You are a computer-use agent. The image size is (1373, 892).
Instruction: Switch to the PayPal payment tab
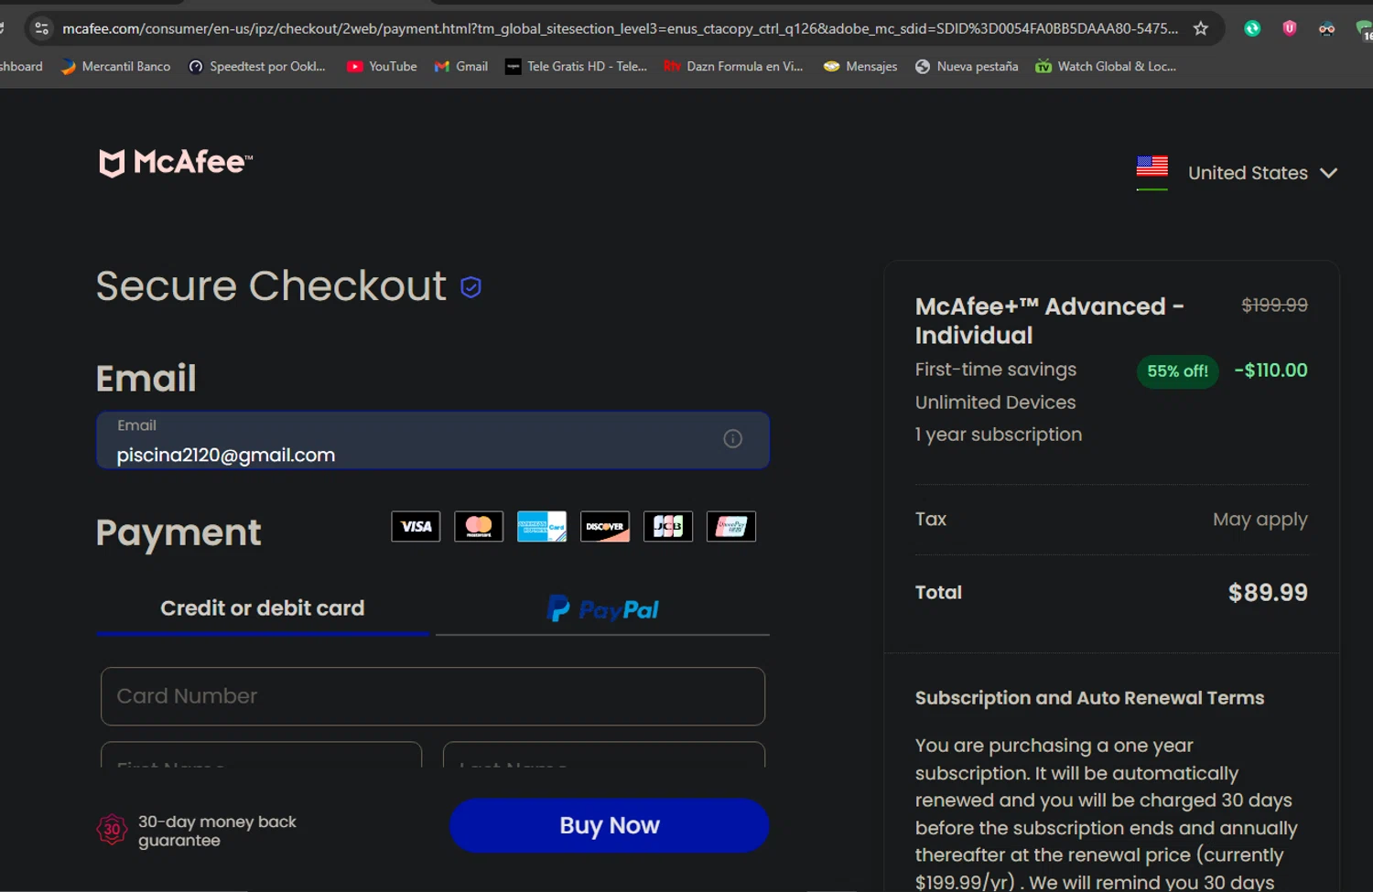(x=602, y=608)
